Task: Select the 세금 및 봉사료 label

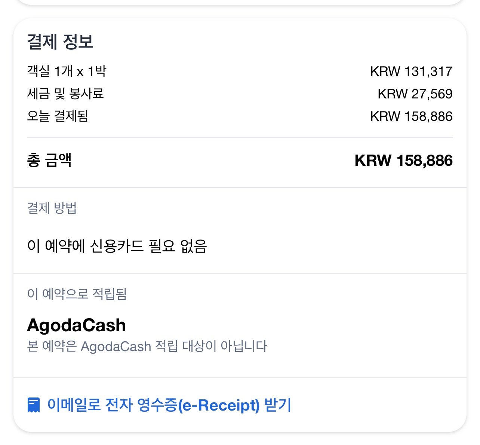Action: (x=65, y=94)
